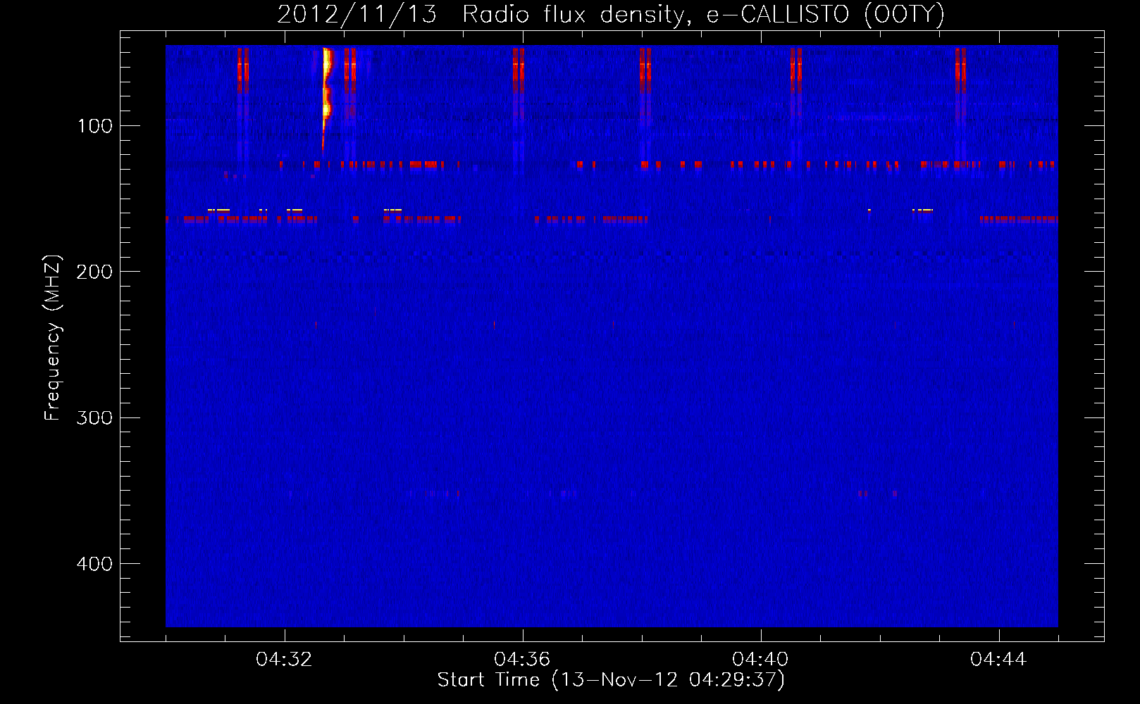Click the 04:32 time tick label
Viewport: 1140px width, 704px height.
click(x=285, y=660)
